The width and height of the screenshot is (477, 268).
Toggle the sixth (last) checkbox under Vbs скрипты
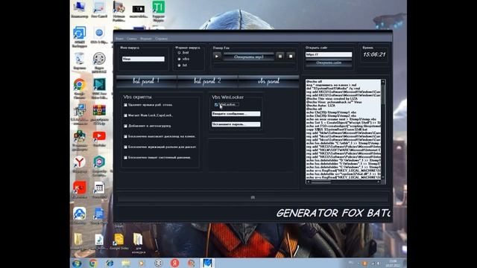click(x=125, y=157)
